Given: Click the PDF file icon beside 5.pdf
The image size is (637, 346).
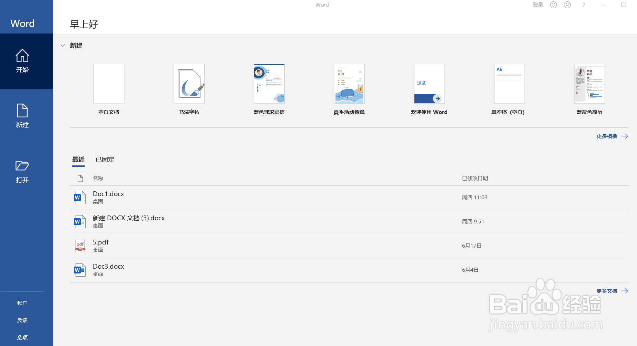Looking at the screenshot, I should pyautogui.click(x=80, y=246).
